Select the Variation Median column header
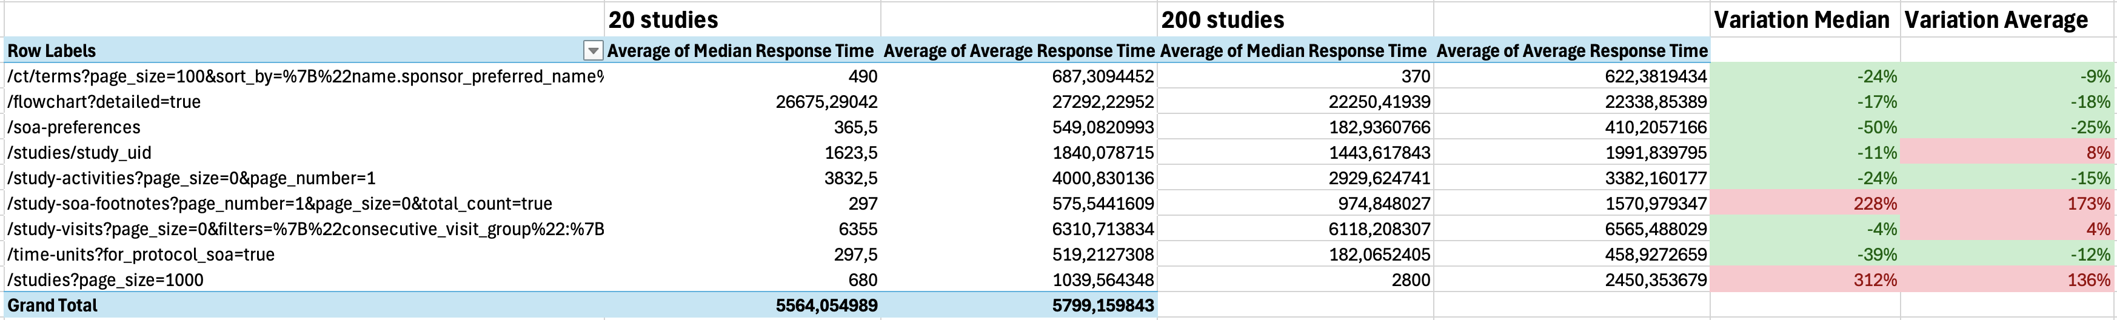 point(1804,20)
